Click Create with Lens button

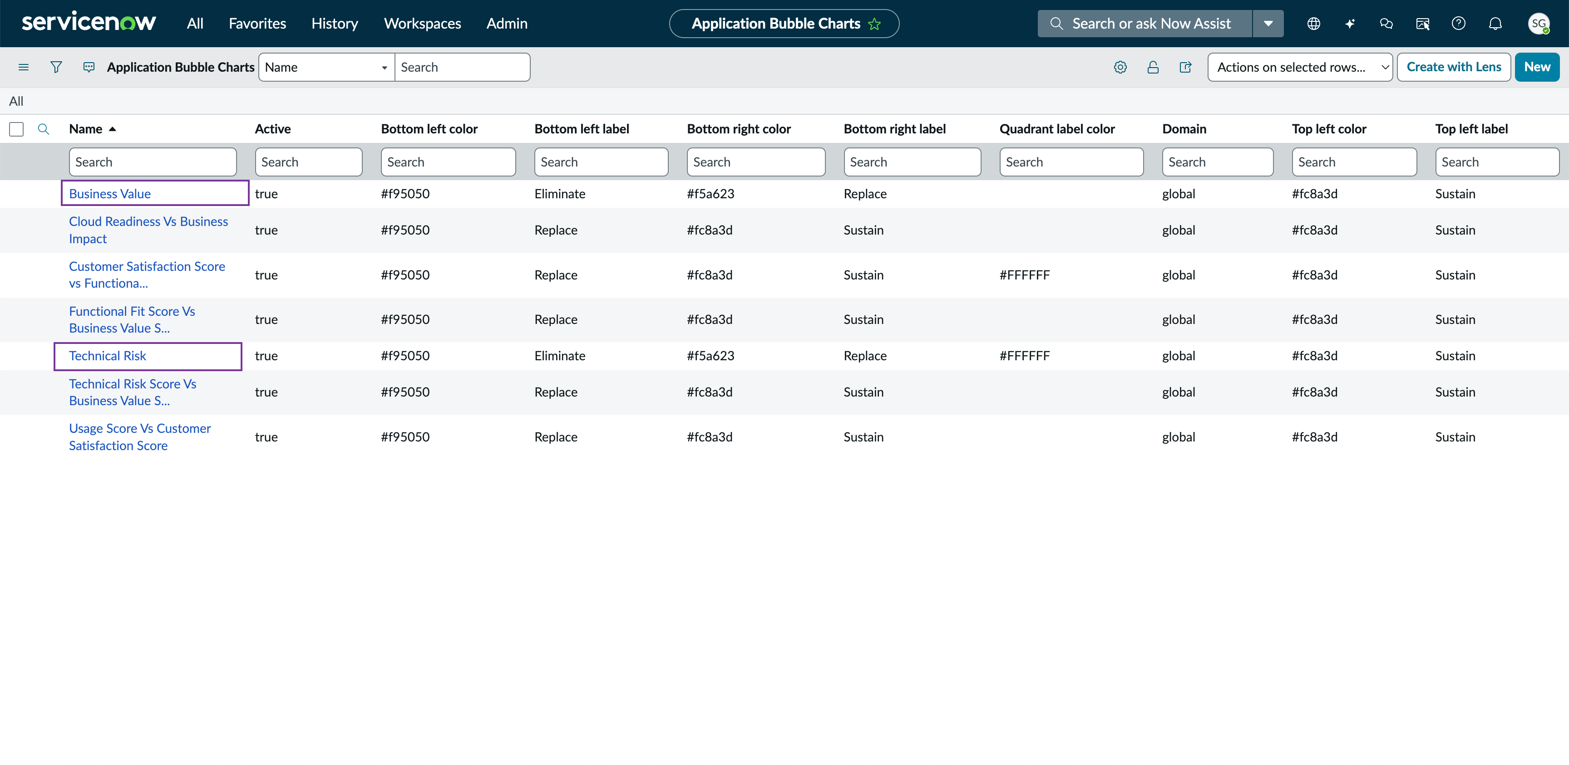(x=1453, y=67)
